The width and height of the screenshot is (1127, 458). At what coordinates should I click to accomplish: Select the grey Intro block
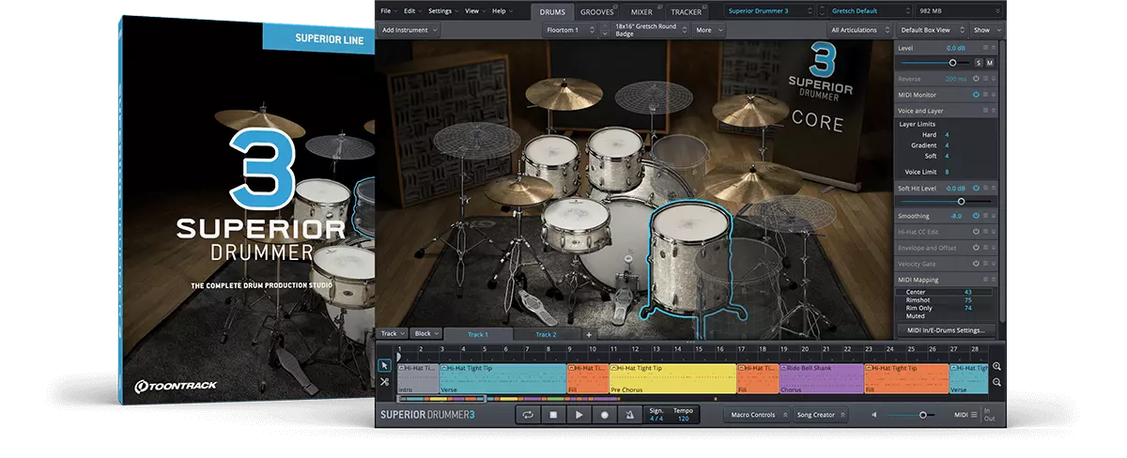[x=418, y=378]
